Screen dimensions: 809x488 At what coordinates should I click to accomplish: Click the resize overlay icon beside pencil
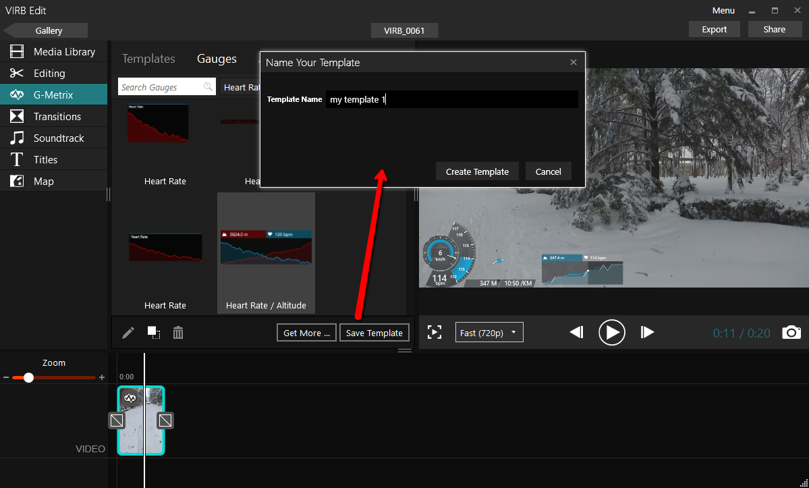[154, 333]
